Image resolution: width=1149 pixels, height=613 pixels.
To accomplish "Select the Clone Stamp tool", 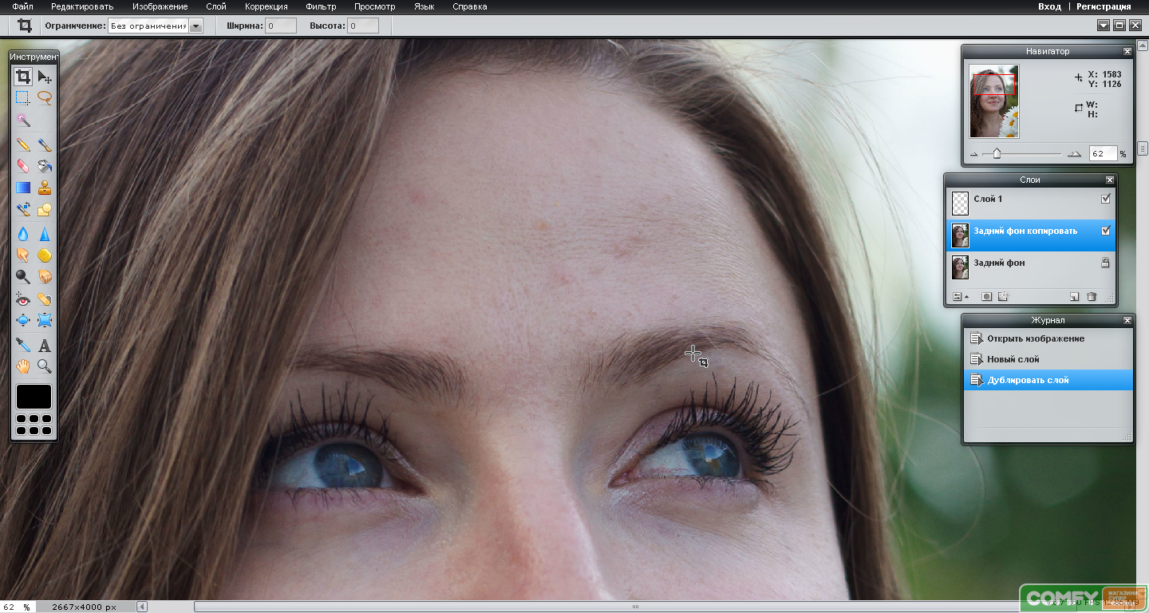I will [x=45, y=188].
